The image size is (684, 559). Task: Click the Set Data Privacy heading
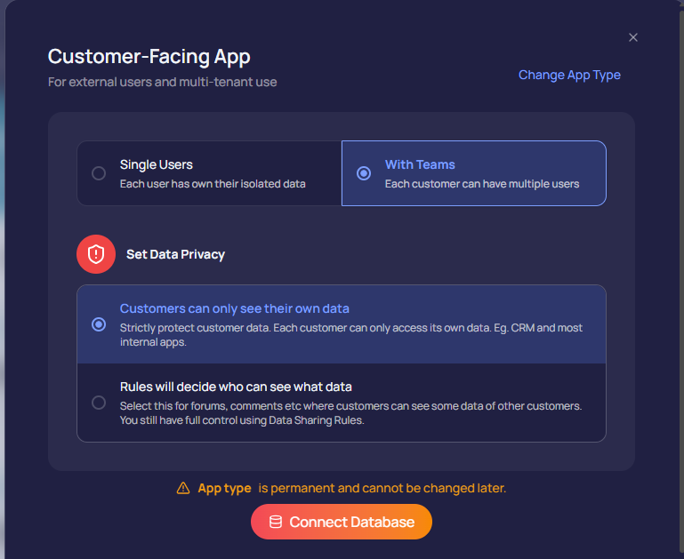tap(175, 254)
